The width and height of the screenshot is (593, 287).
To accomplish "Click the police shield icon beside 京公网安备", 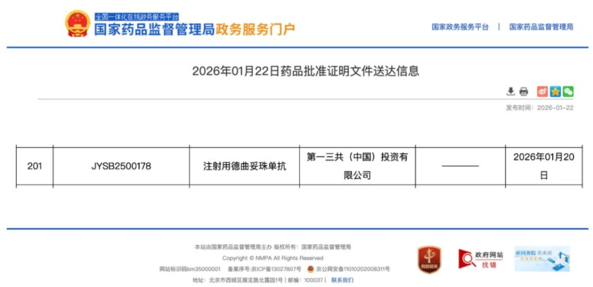I will (x=311, y=269).
